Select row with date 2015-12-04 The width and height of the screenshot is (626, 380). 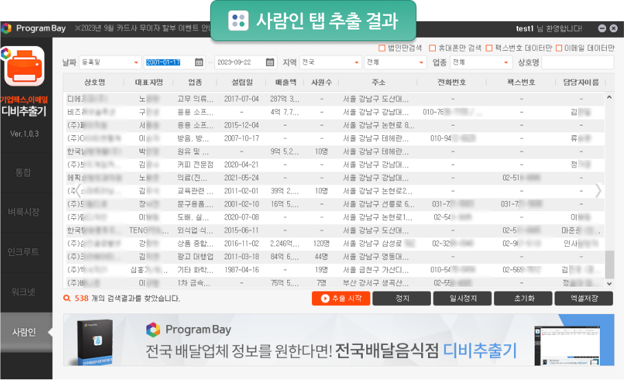335,125
